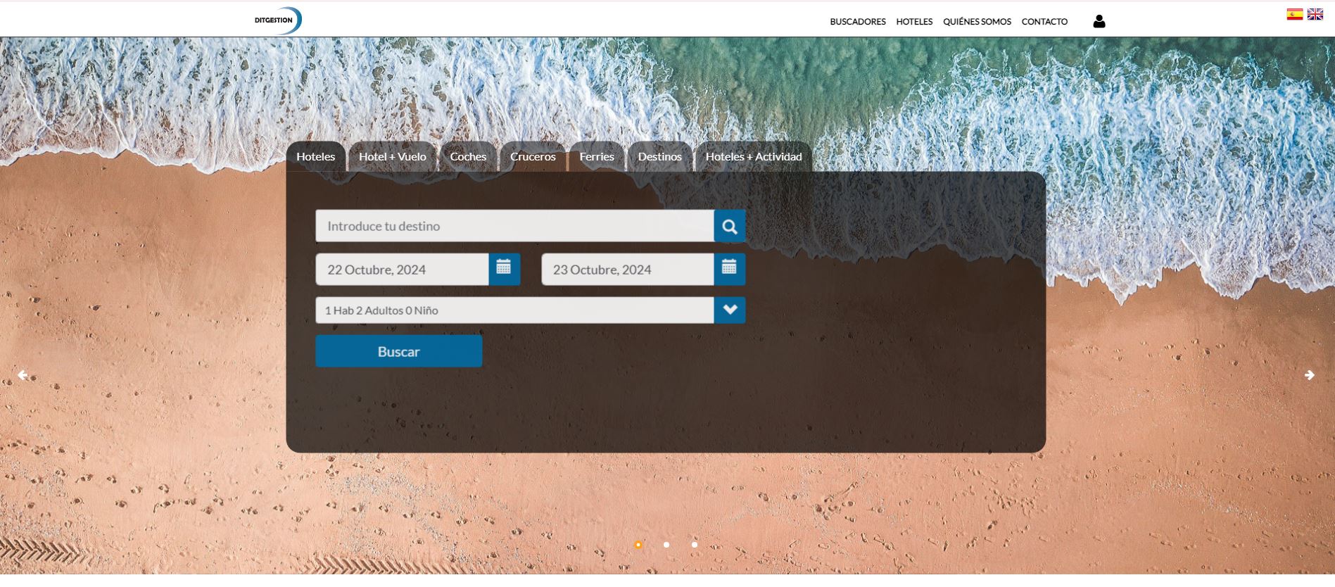This screenshot has width=1335, height=587.
Task: Click the Introduce tu destino field
Action: pyautogui.click(x=514, y=227)
